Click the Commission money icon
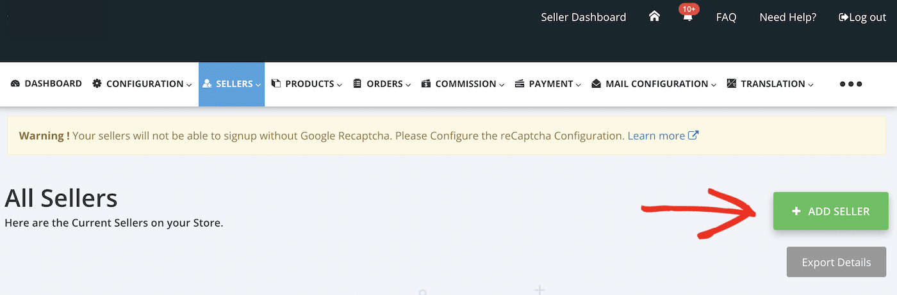 click(426, 84)
